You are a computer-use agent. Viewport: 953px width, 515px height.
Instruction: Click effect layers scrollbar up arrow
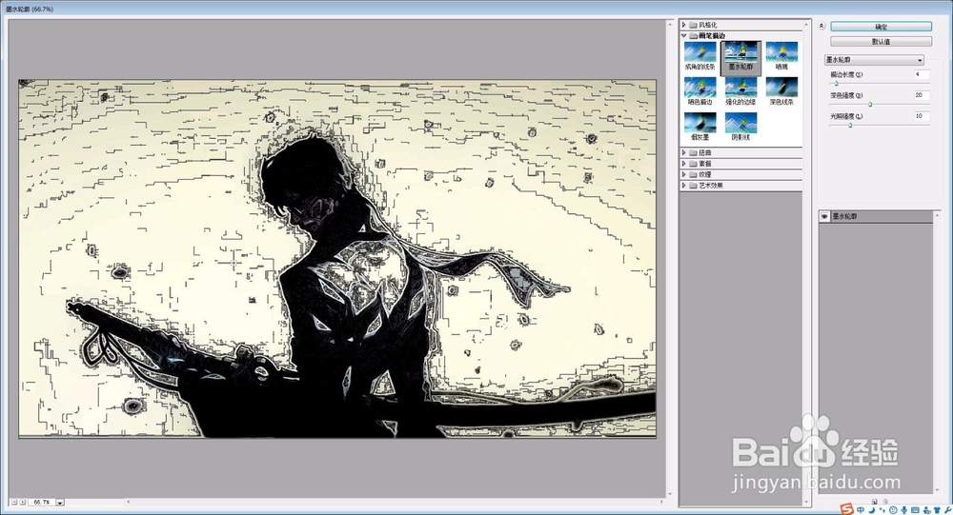tap(937, 215)
